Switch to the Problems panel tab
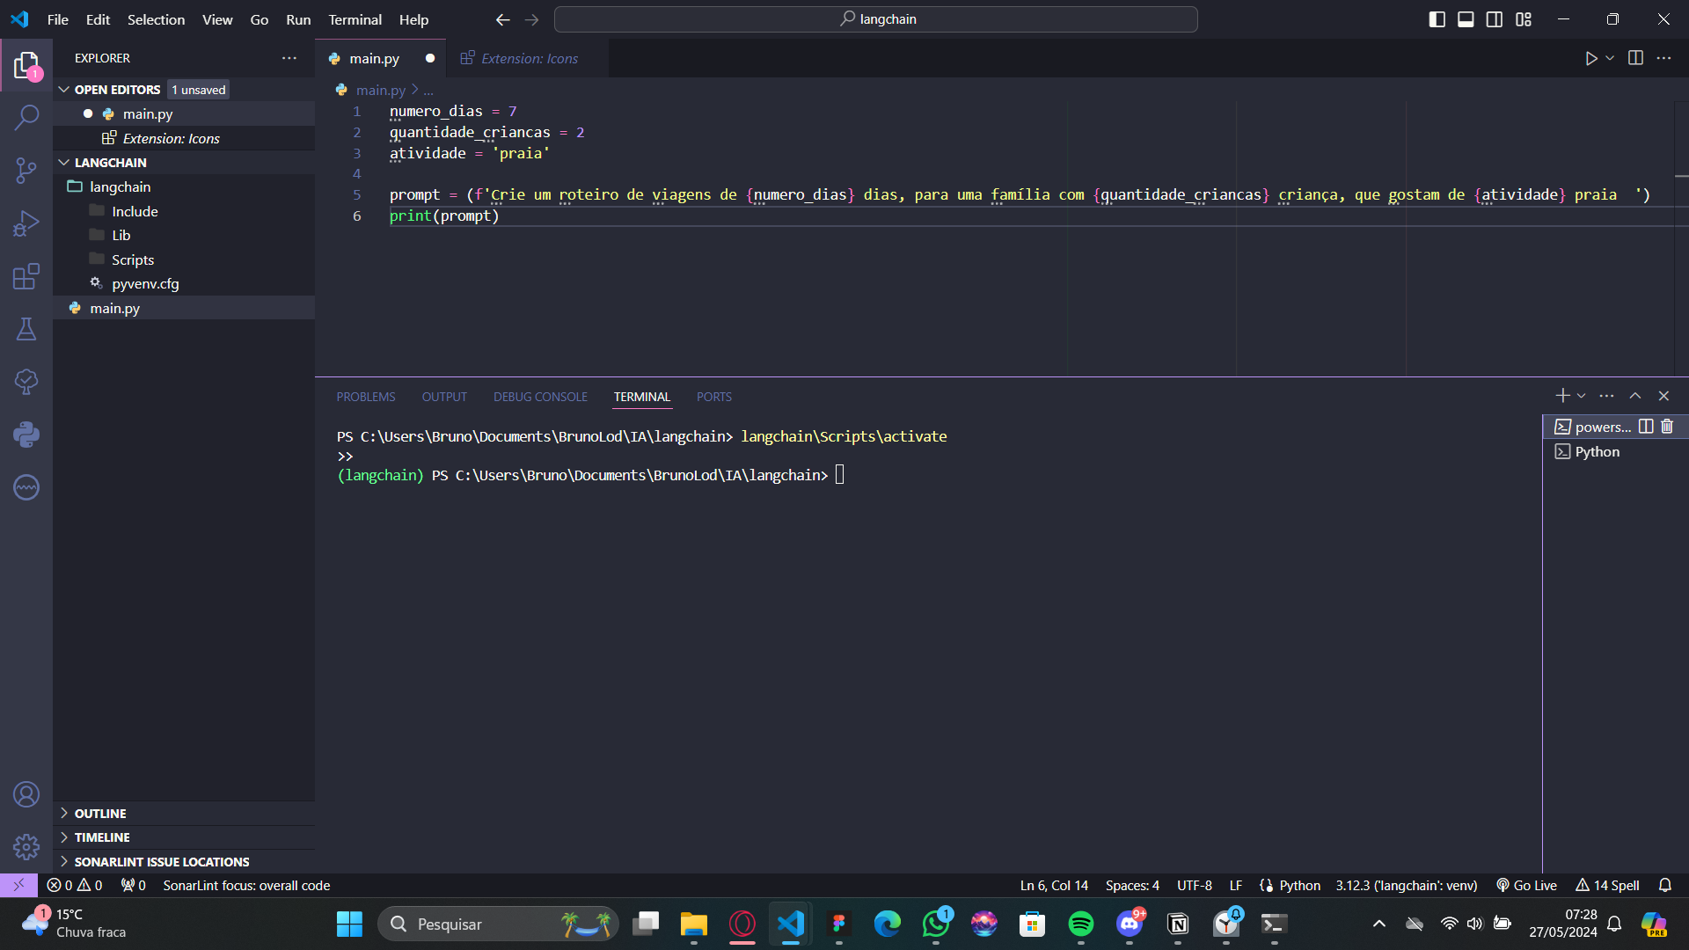The height and width of the screenshot is (950, 1689). click(366, 397)
